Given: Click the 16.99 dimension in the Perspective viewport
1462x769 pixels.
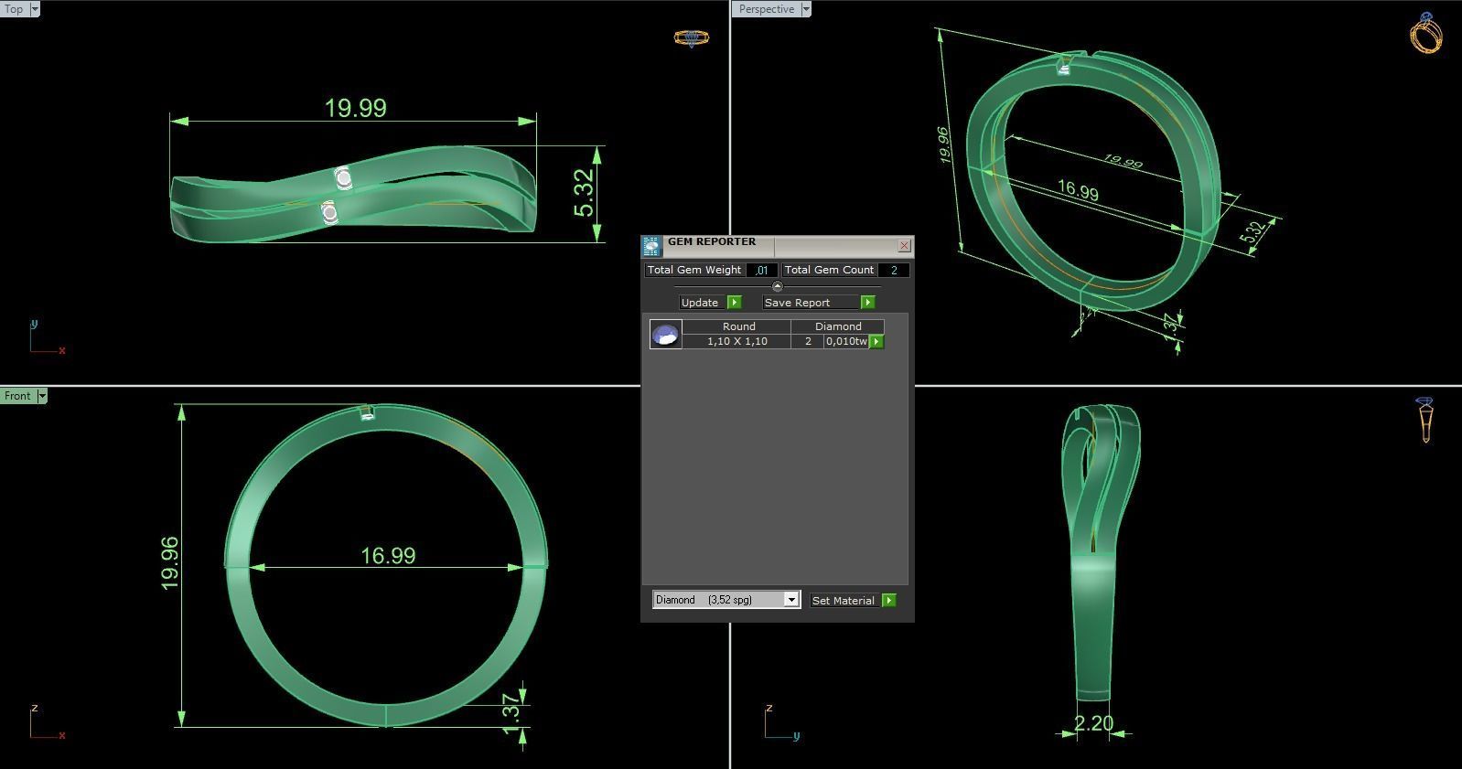Looking at the screenshot, I should pos(1078,190).
